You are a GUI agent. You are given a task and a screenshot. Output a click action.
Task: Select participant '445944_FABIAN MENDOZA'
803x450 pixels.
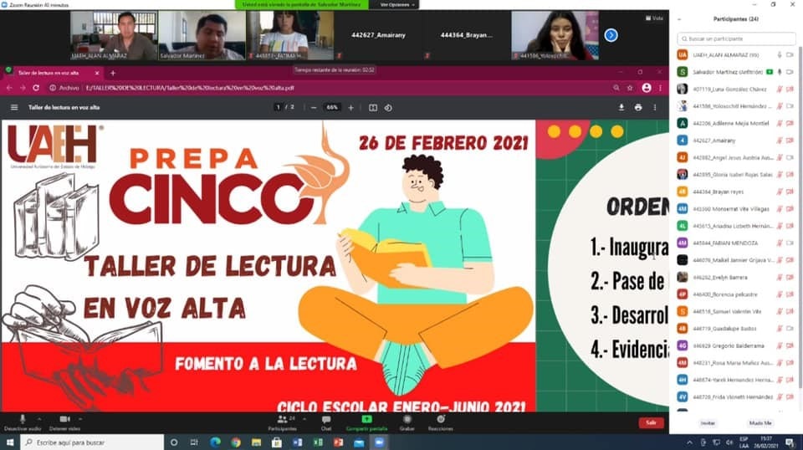(736, 243)
